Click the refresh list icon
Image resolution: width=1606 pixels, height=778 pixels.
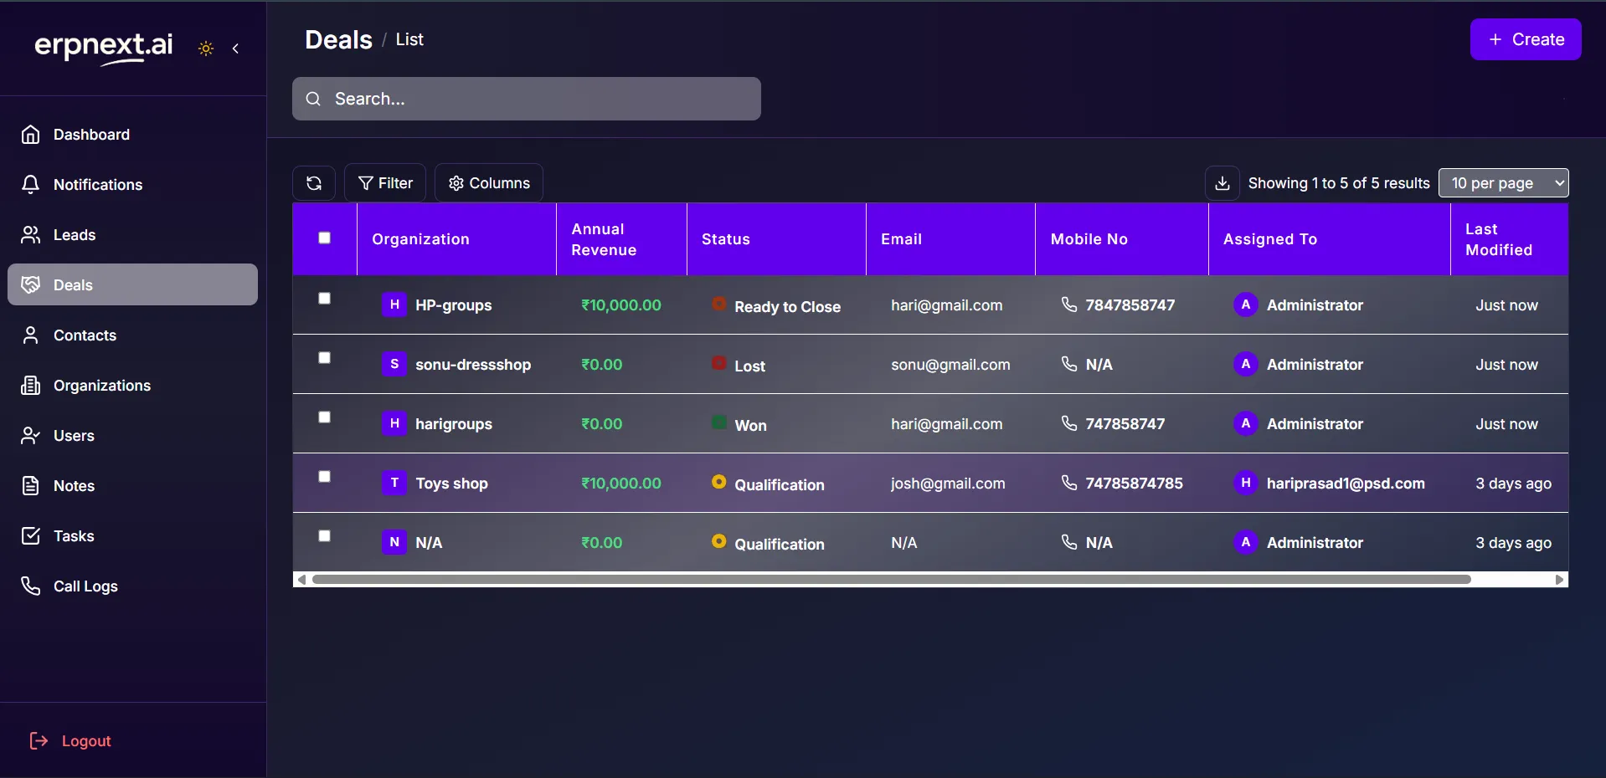tap(314, 183)
